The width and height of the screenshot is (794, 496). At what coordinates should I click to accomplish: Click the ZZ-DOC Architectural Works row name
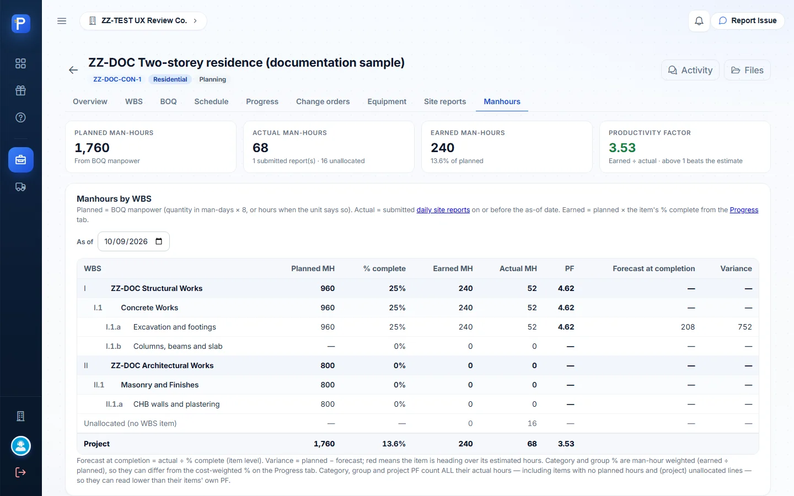click(162, 365)
